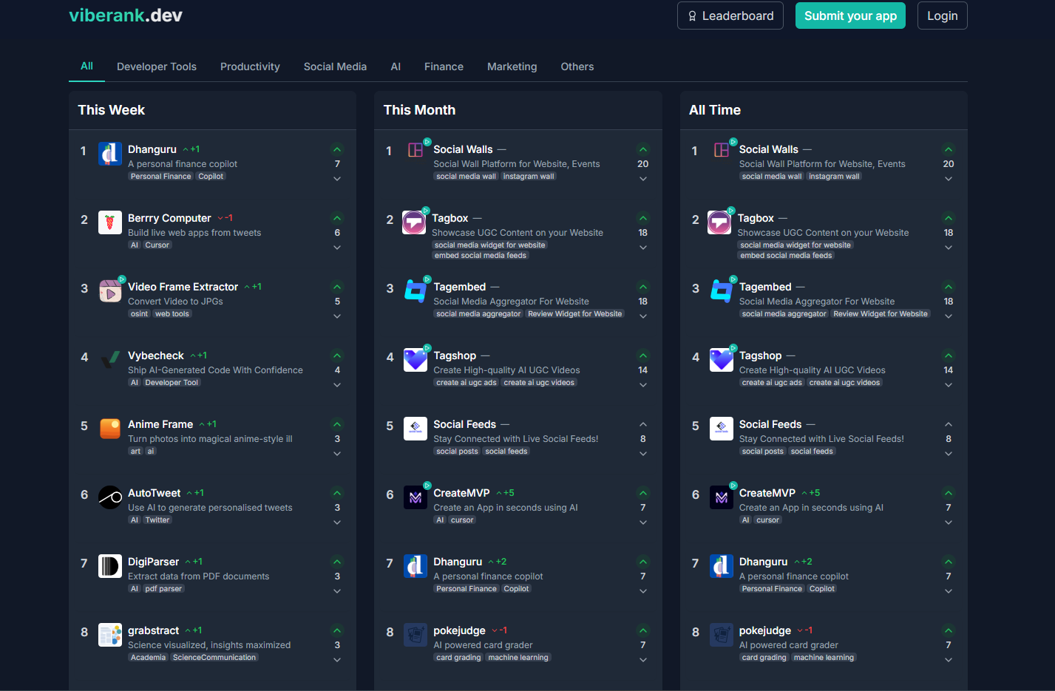Image resolution: width=1055 pixels, height=691 pixels.
Task: Open the Social Media tab
Action: [335, 67]
